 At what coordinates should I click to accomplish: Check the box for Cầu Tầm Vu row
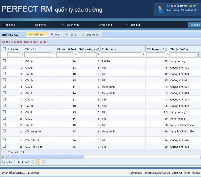(4, 140)
